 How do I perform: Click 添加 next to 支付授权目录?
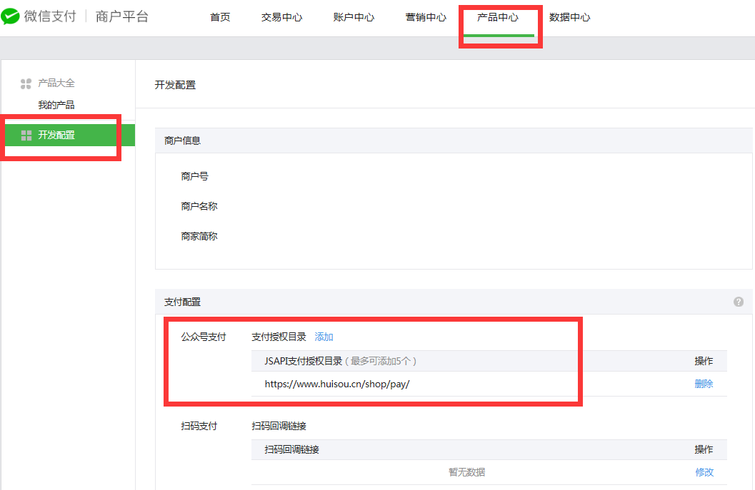(x=324, y=336)
